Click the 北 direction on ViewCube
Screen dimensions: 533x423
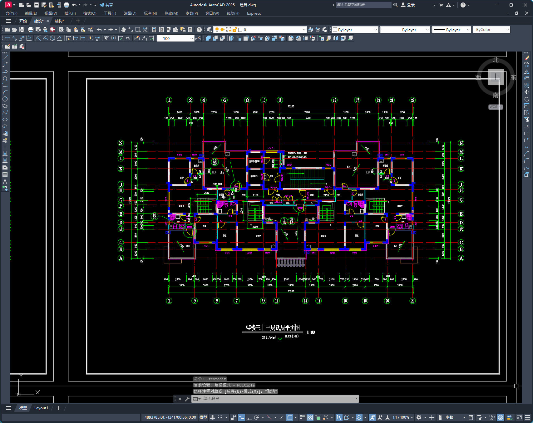tap(496, 60)
